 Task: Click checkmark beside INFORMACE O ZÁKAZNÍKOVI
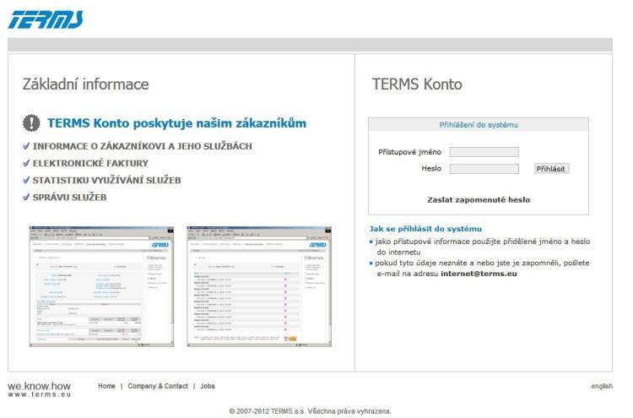pos(26,146)
